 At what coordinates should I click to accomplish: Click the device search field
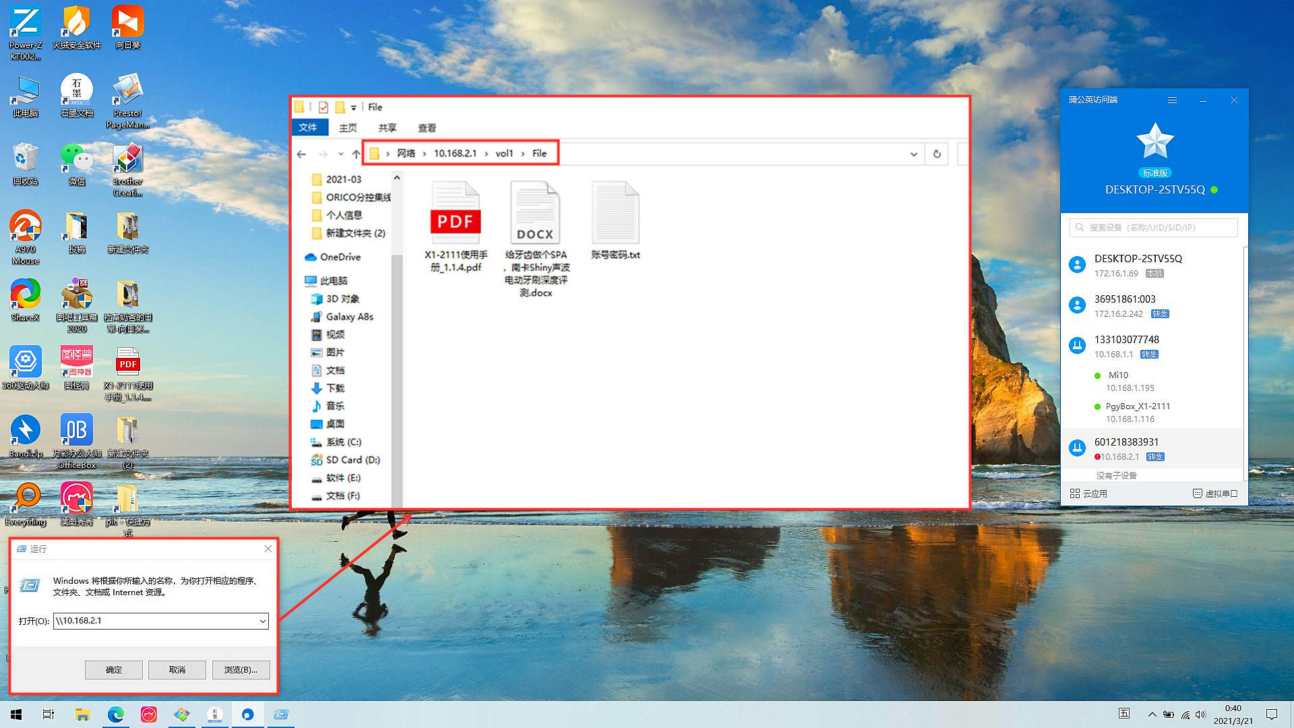[x=1154, y=227]
